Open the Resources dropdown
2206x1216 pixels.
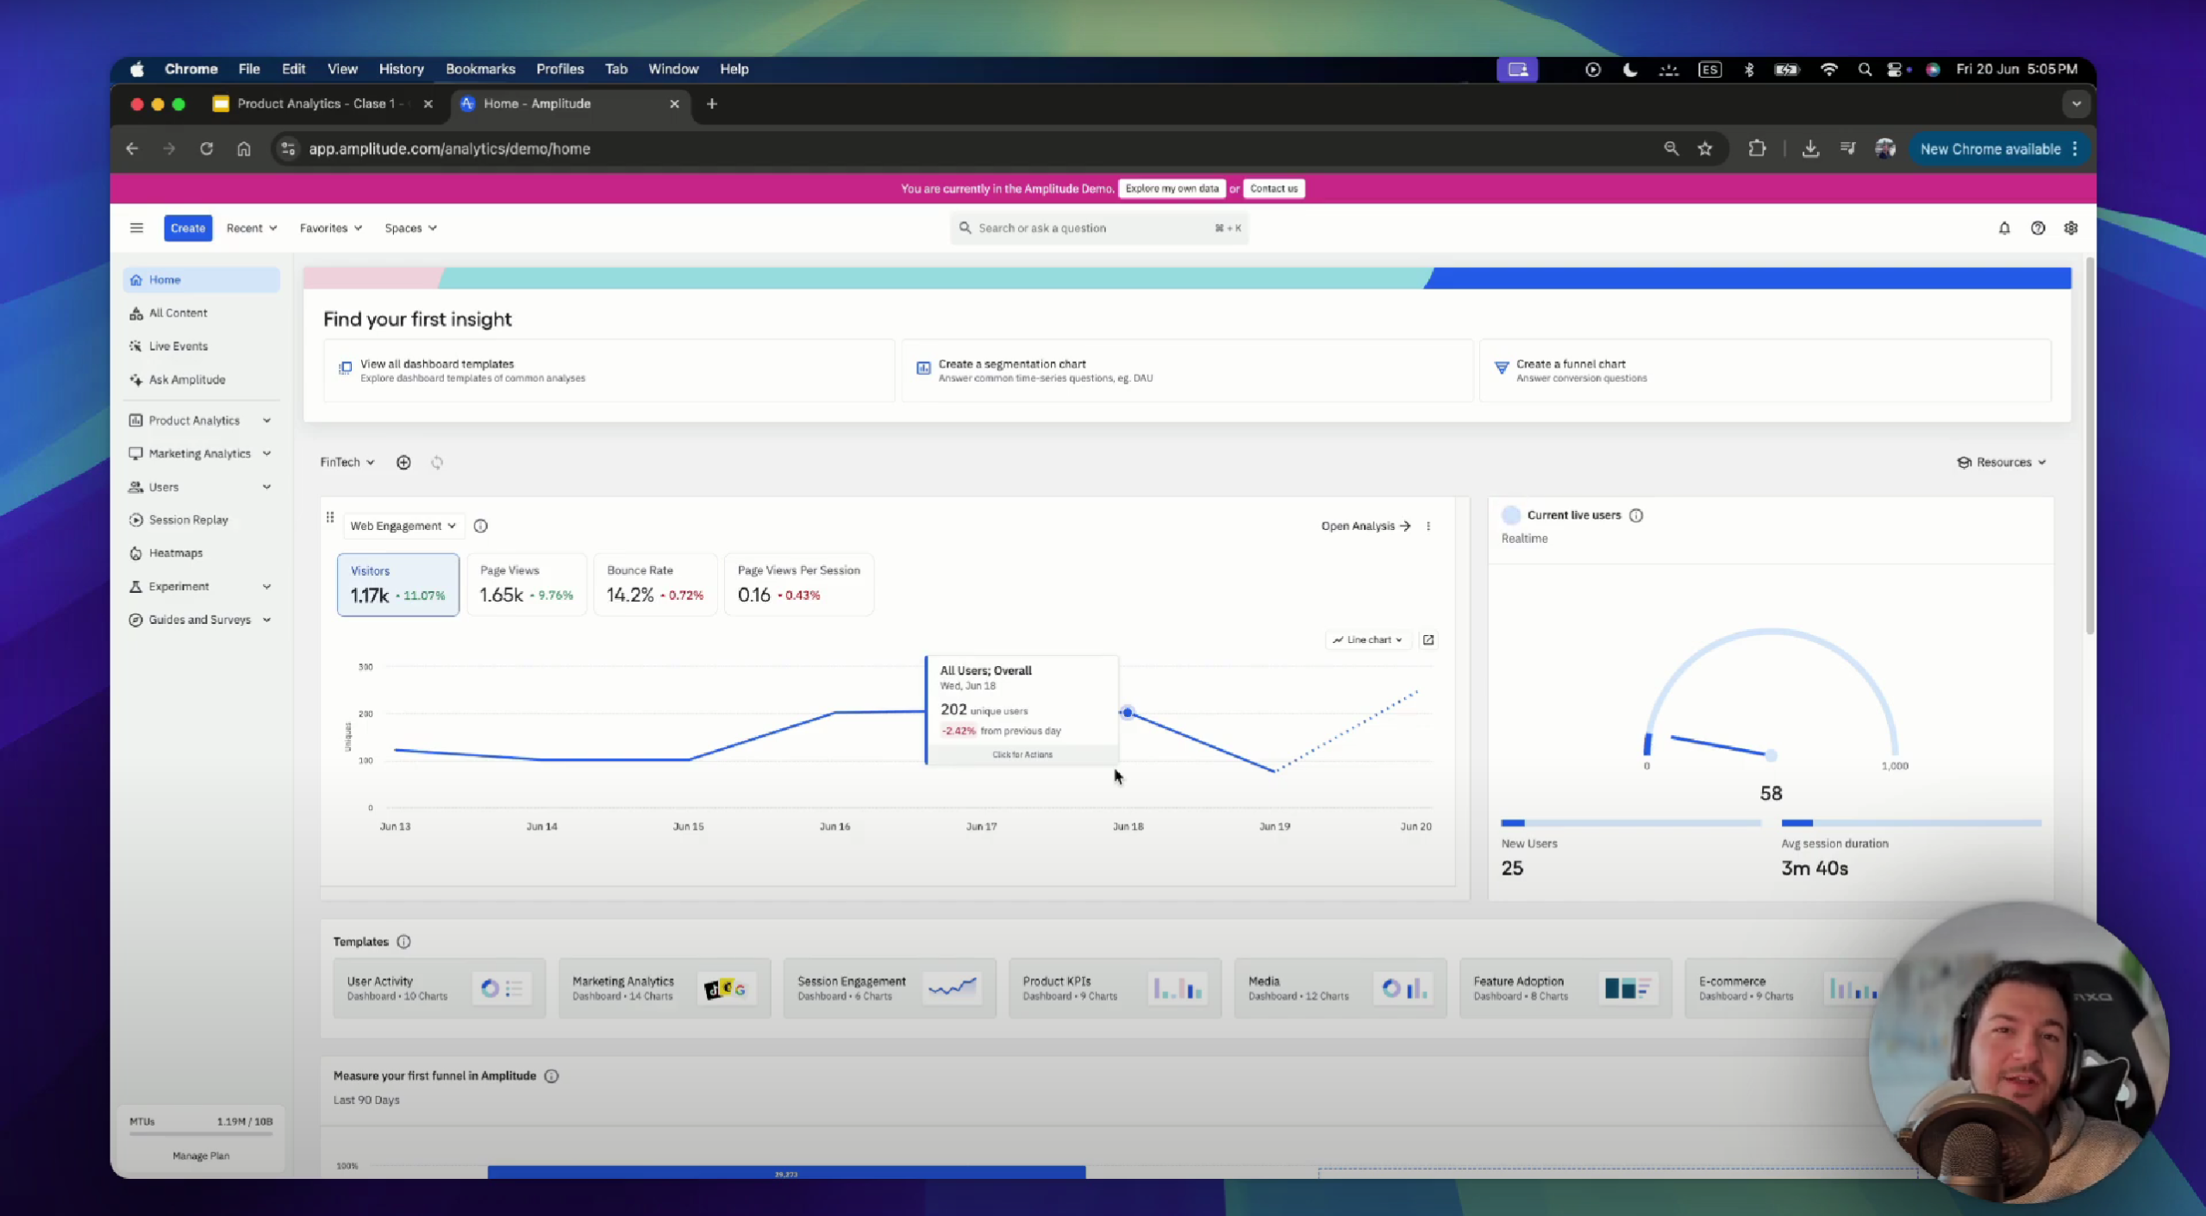click(2002, 462)
